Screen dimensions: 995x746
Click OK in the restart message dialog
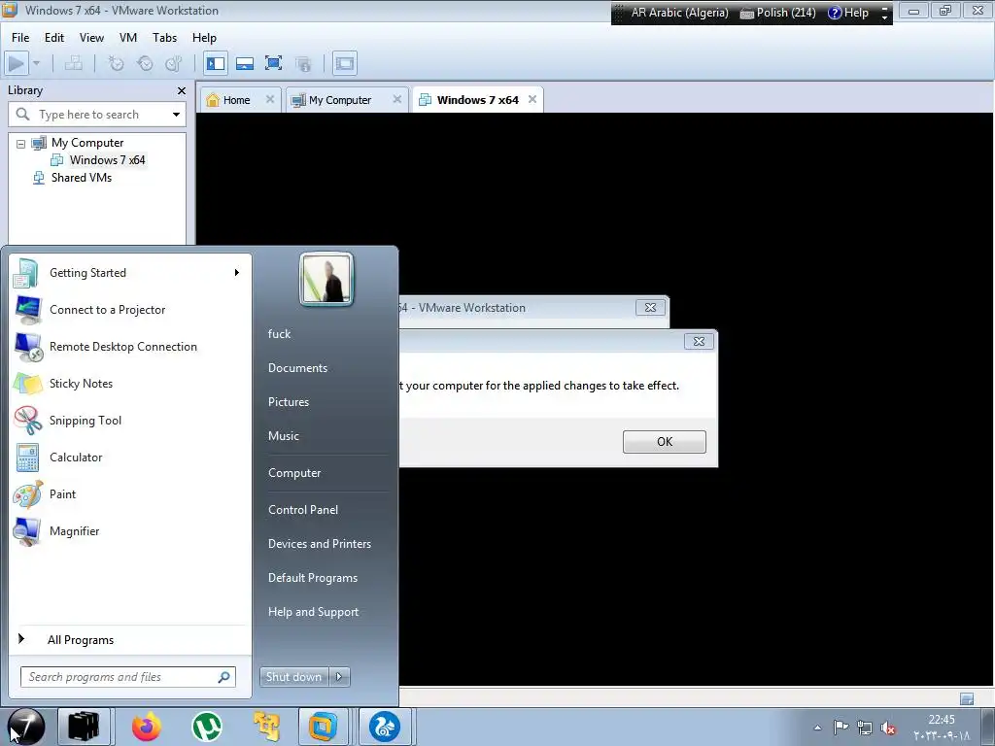pyautogui.click(x=665, y=442)
